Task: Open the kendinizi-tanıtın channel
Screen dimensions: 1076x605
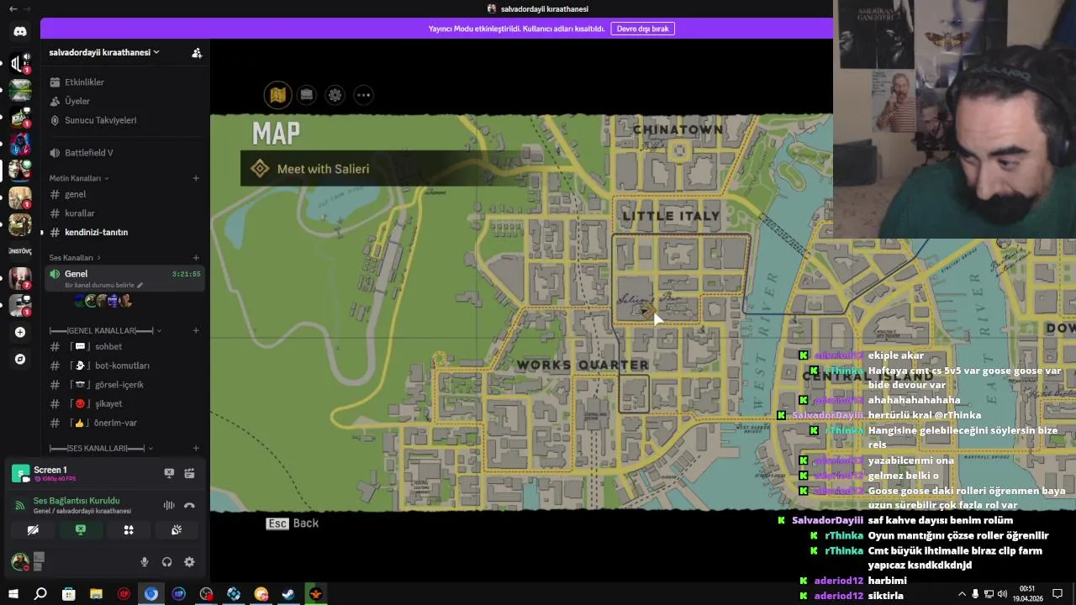Action: point(124,232)
